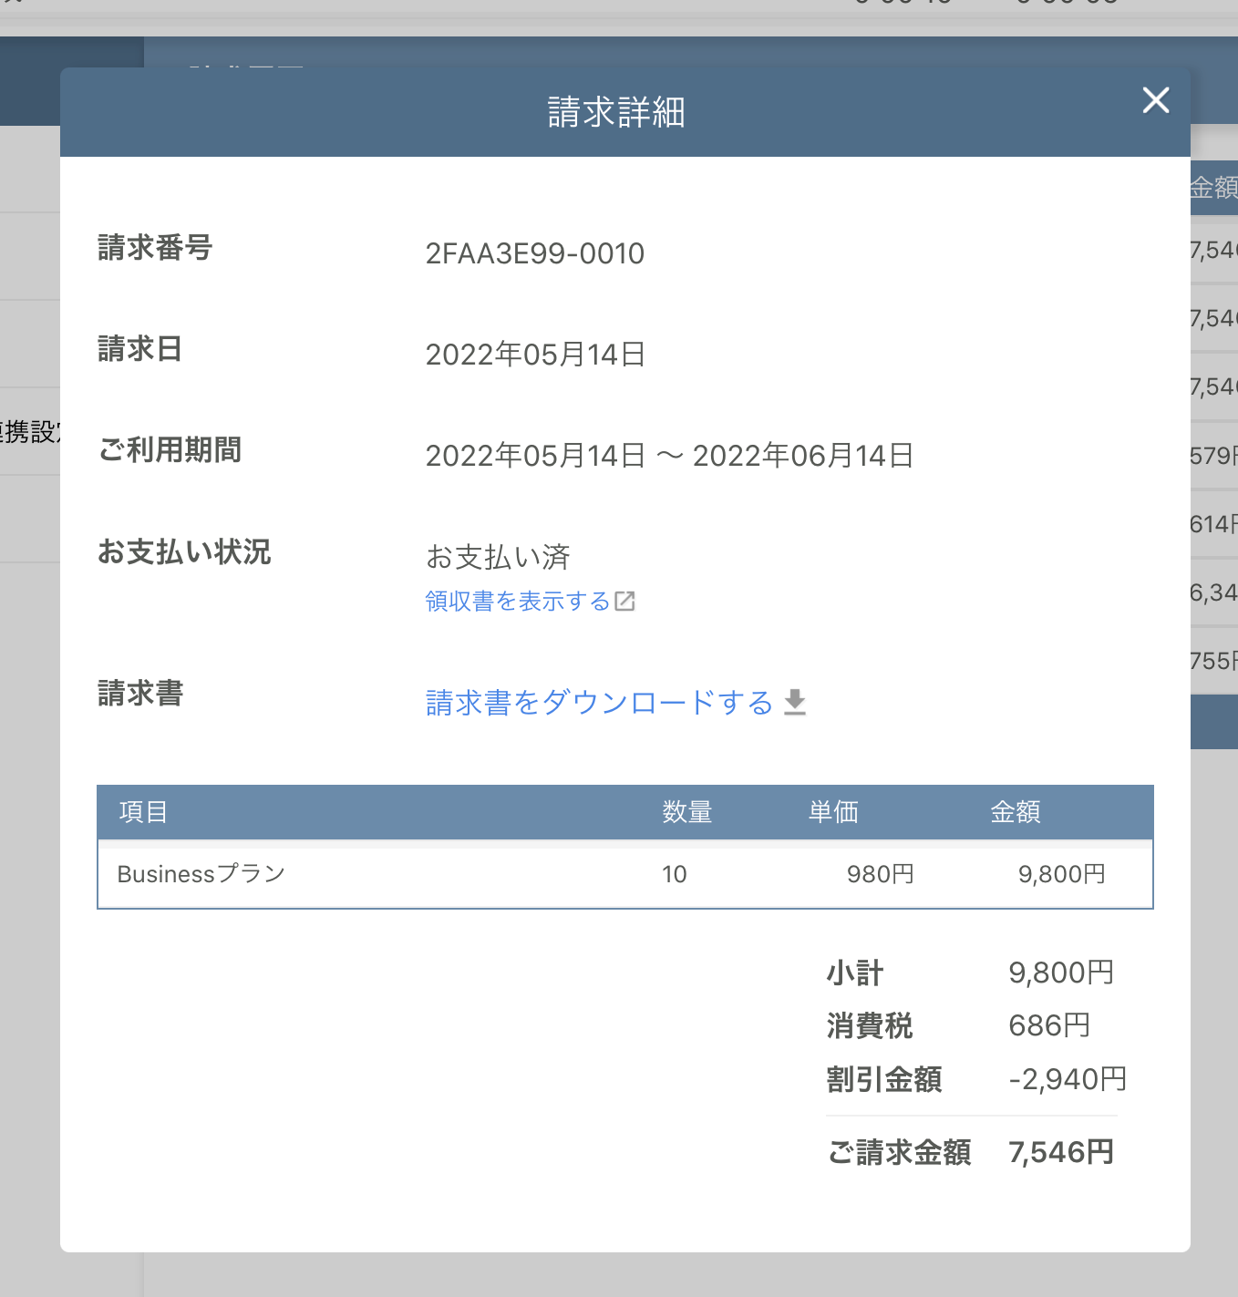Click the 請求日 date 2022年05月14日
1238x1297 pixels.
(535, 355)
